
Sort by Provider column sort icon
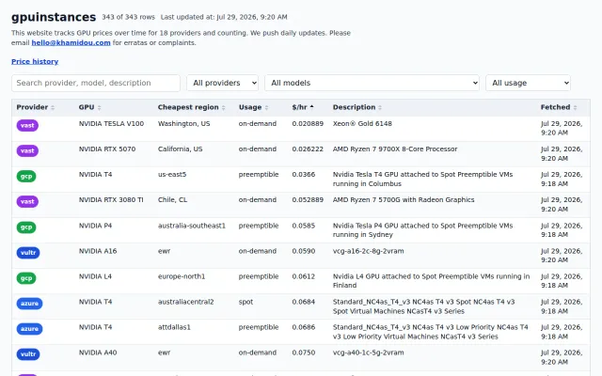53,107
